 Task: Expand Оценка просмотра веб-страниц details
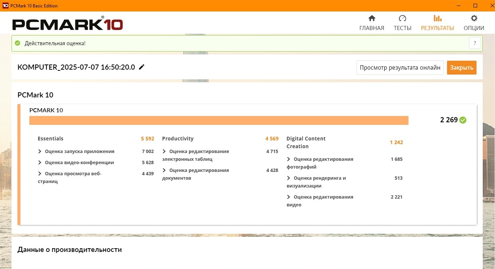coord(40,174)
